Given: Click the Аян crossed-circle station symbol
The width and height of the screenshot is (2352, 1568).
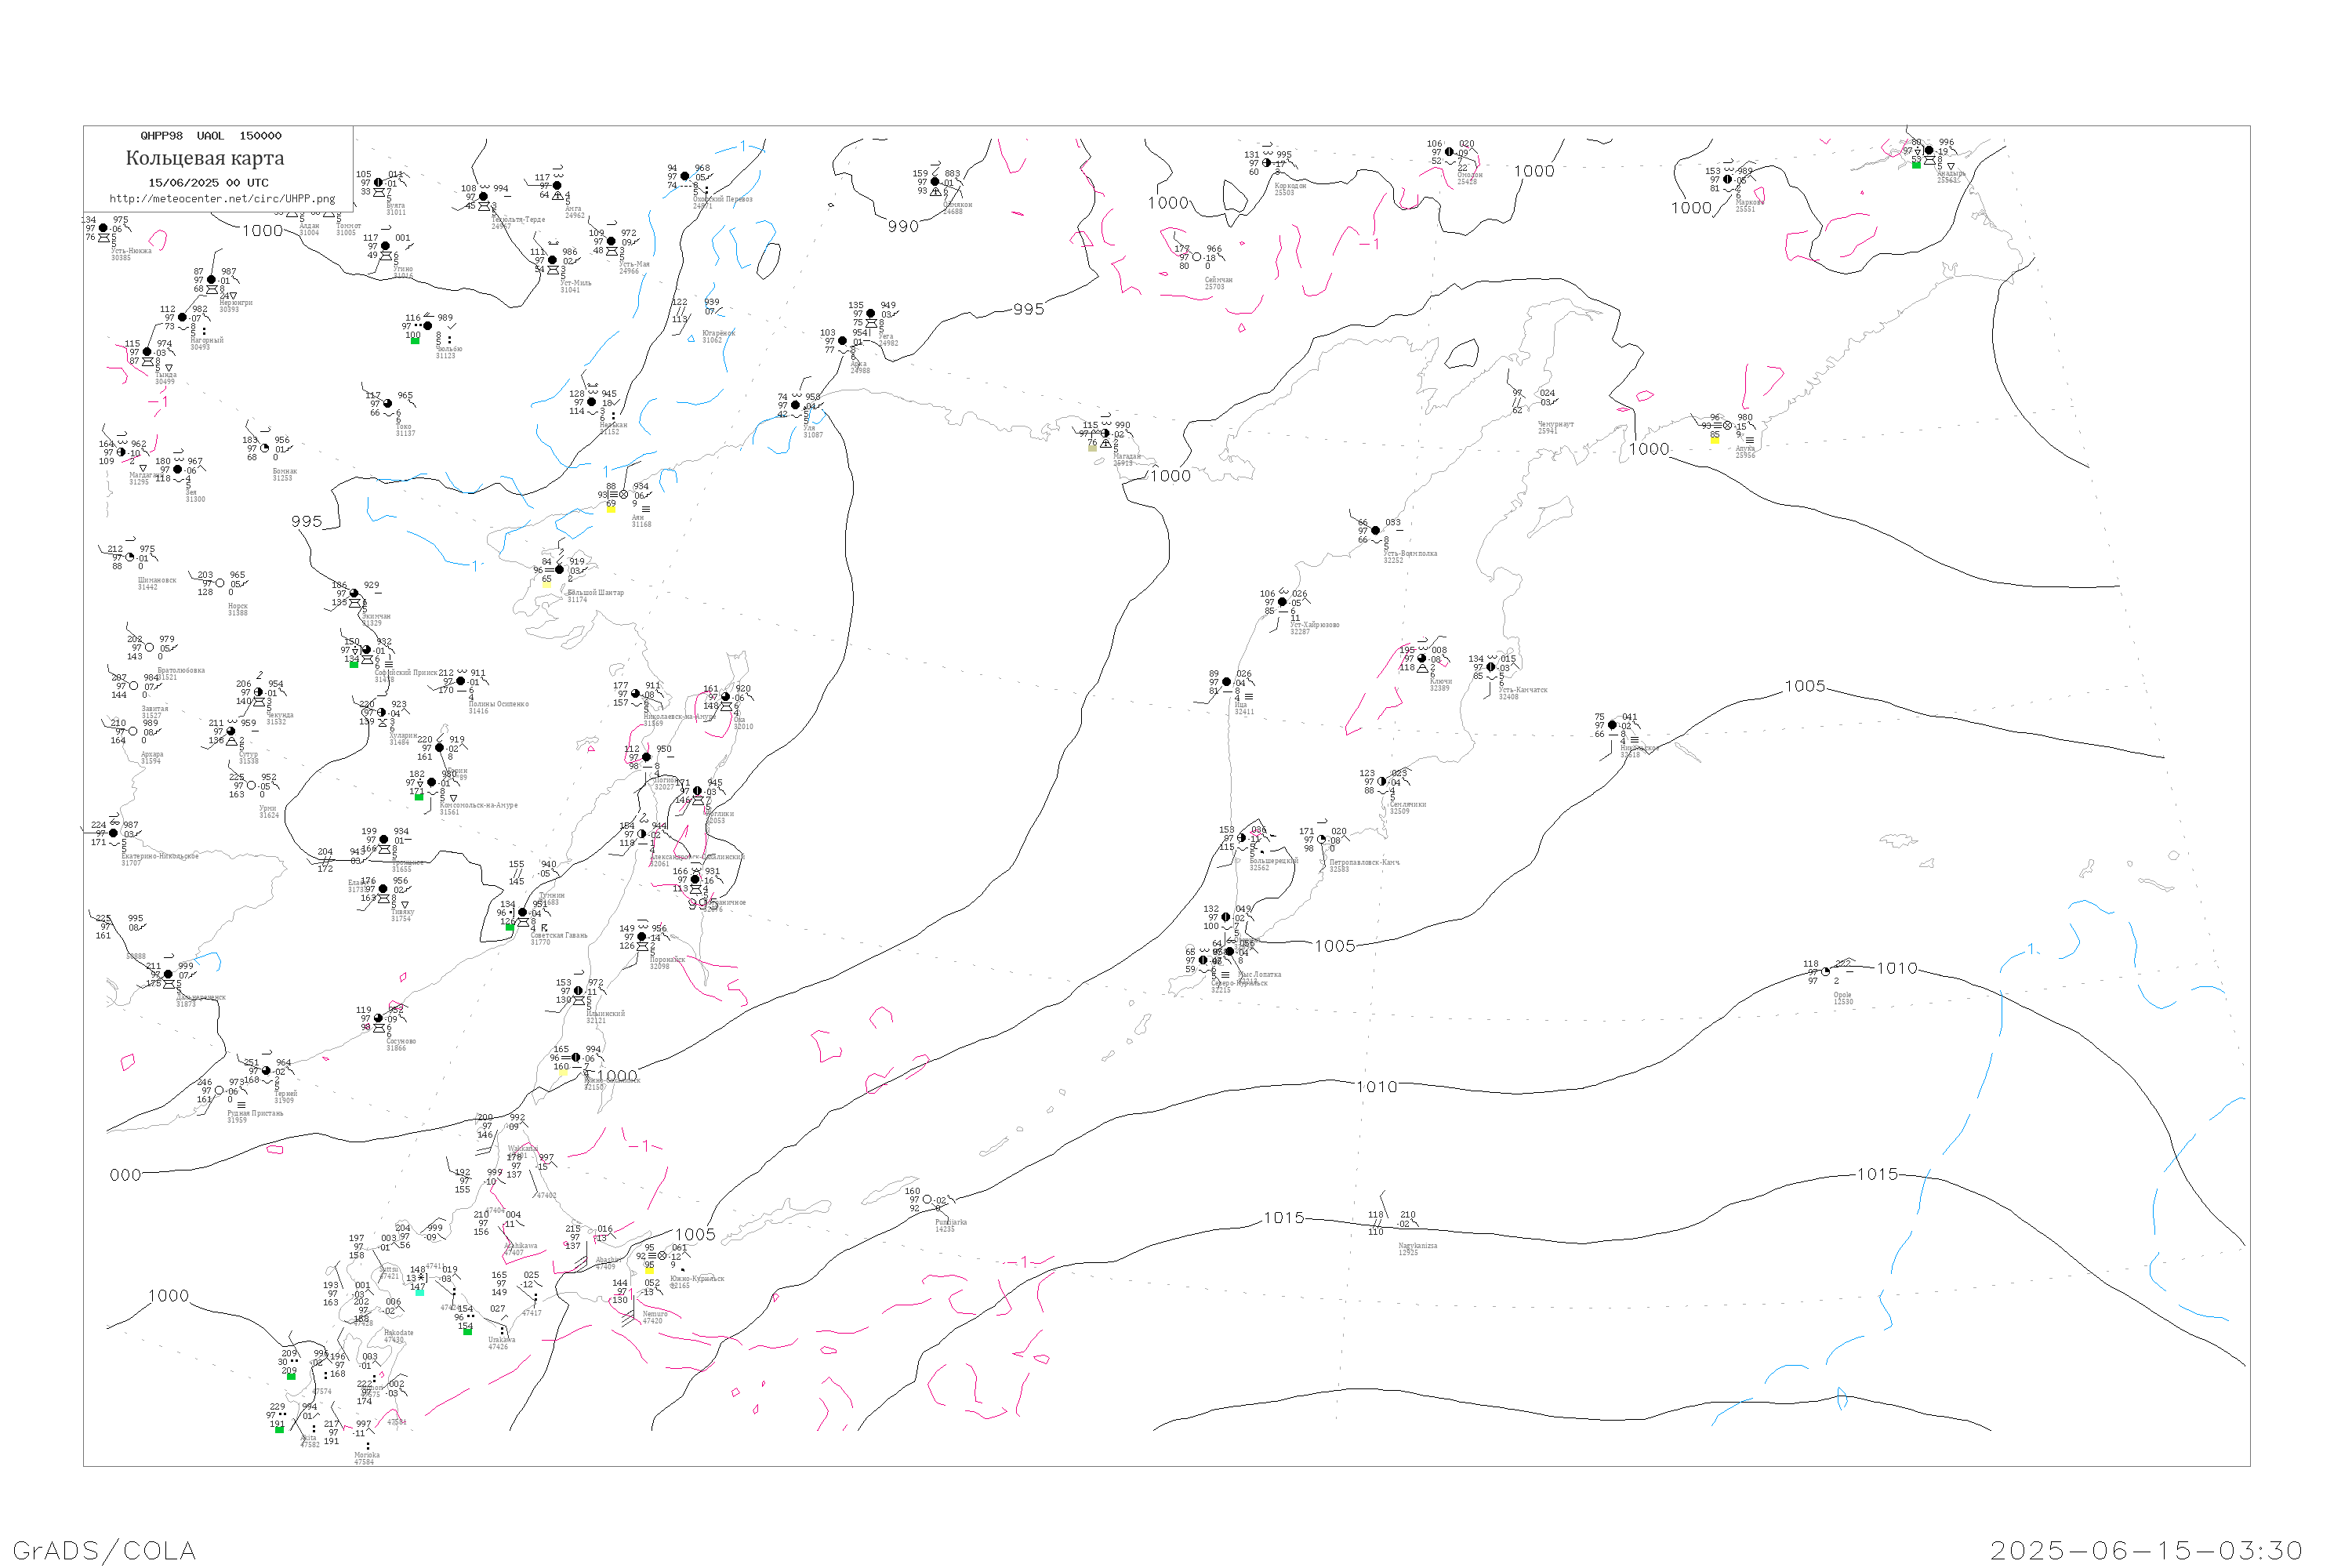Looking at the screenshot, I should (x=624, y=495).
